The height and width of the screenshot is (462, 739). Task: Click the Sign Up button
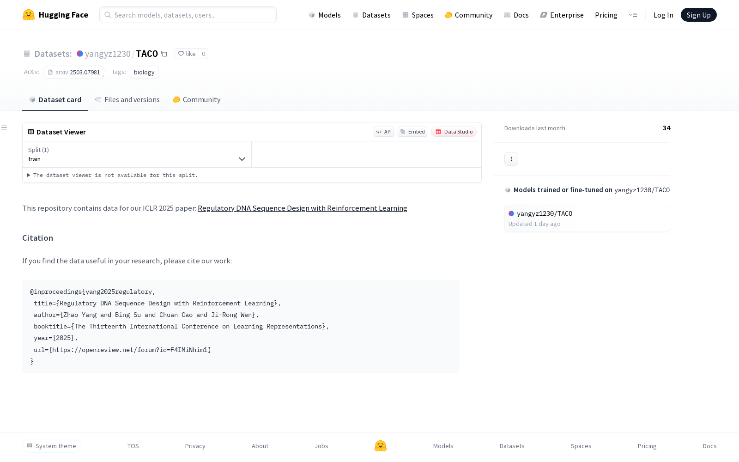(x=698, y=15)
